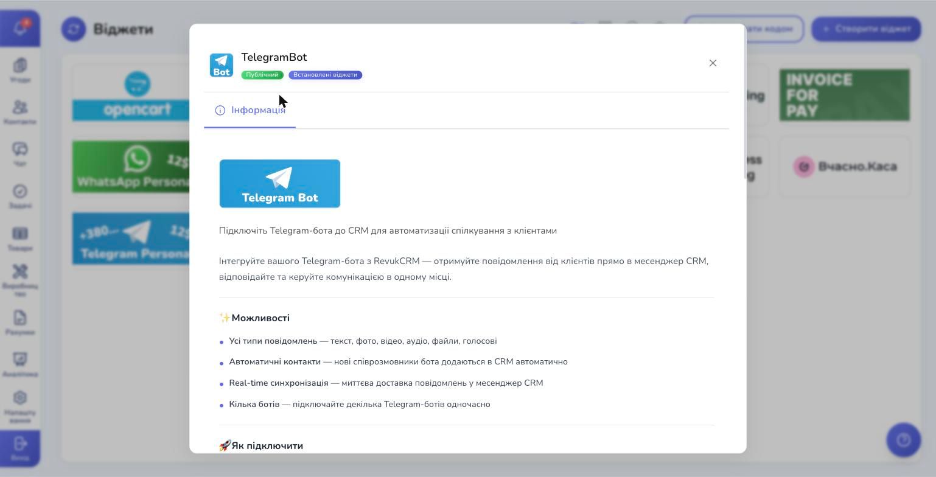936x477 pixels.
Task: Click the 'Автоматичні контакти' bullet text
Action: pyautogui.click(x=398, y=362)
